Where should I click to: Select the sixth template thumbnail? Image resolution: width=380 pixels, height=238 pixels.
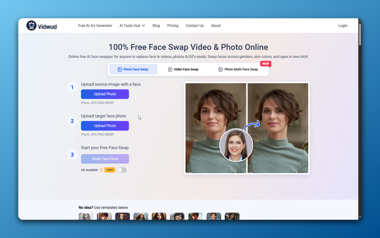tap(177, 216)
